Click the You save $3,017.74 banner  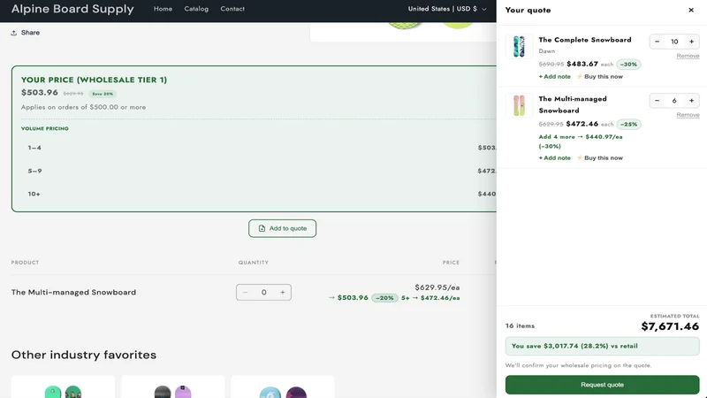[x=602, y=346]
